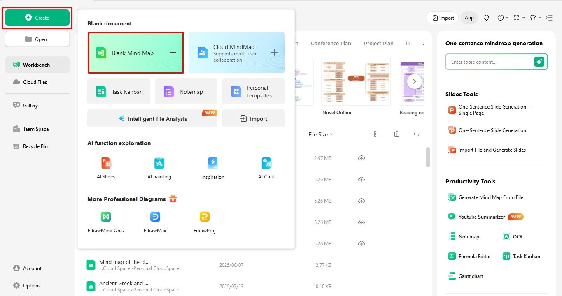562x296 pixels.
Task: Open the Inspiration AI function
Action: point(213,168)
